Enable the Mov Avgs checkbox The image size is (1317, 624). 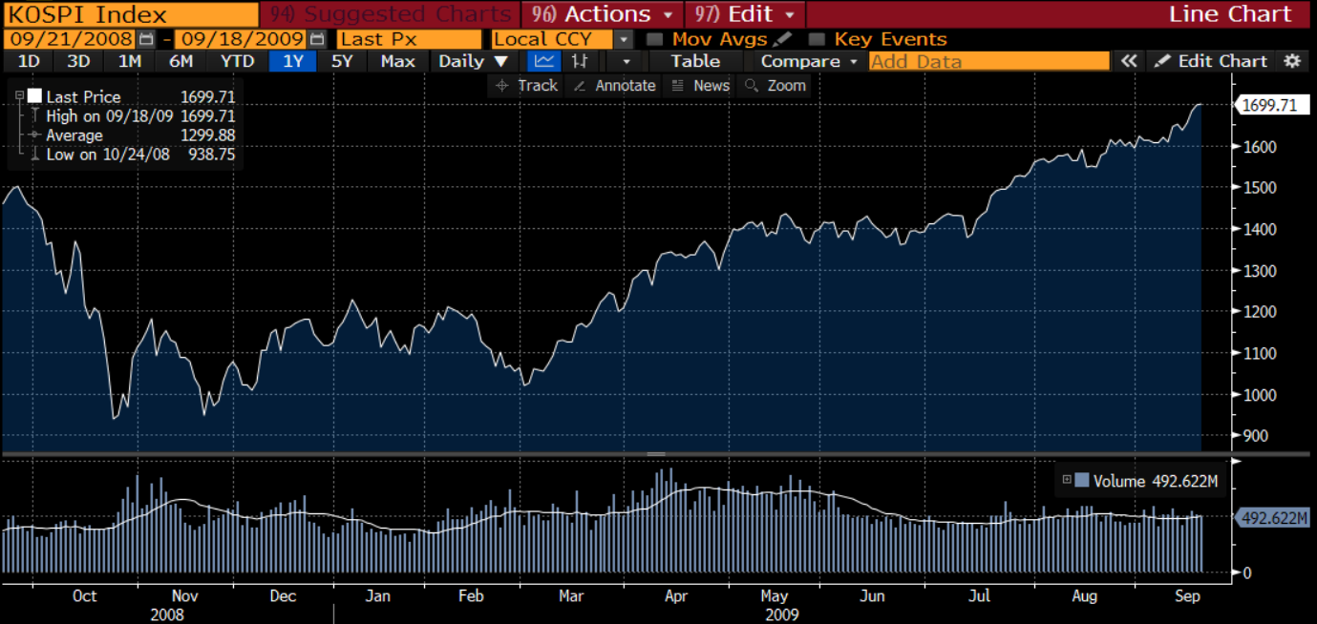655,38
